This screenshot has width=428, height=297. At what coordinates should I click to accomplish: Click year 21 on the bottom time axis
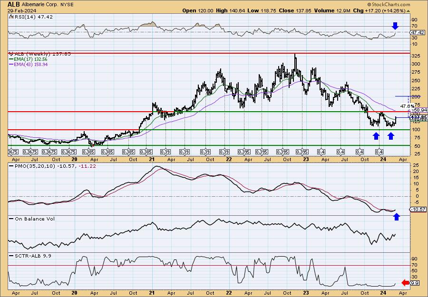152,293
